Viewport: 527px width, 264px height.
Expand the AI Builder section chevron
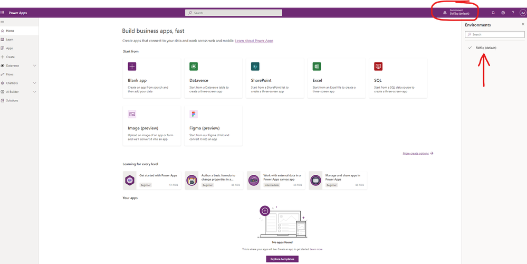point(34,91)
